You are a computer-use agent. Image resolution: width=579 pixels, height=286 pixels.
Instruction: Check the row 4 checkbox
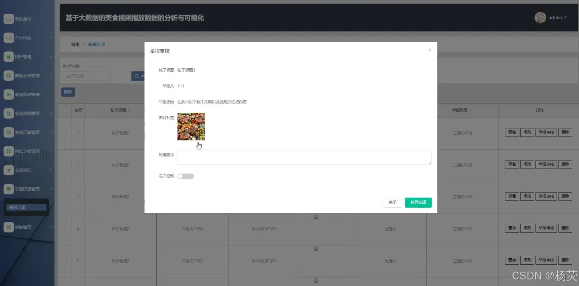[65, 229]
